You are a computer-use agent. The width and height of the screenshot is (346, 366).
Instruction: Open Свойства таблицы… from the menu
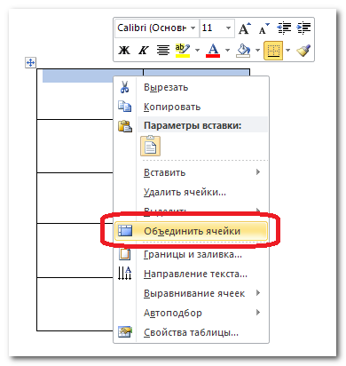[x=191, y=333]
